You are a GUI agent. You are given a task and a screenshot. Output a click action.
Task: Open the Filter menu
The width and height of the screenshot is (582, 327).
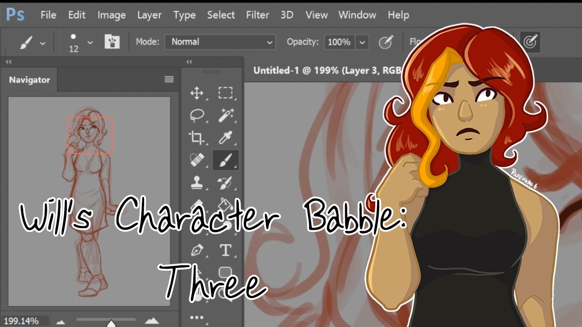click(257, 15)
